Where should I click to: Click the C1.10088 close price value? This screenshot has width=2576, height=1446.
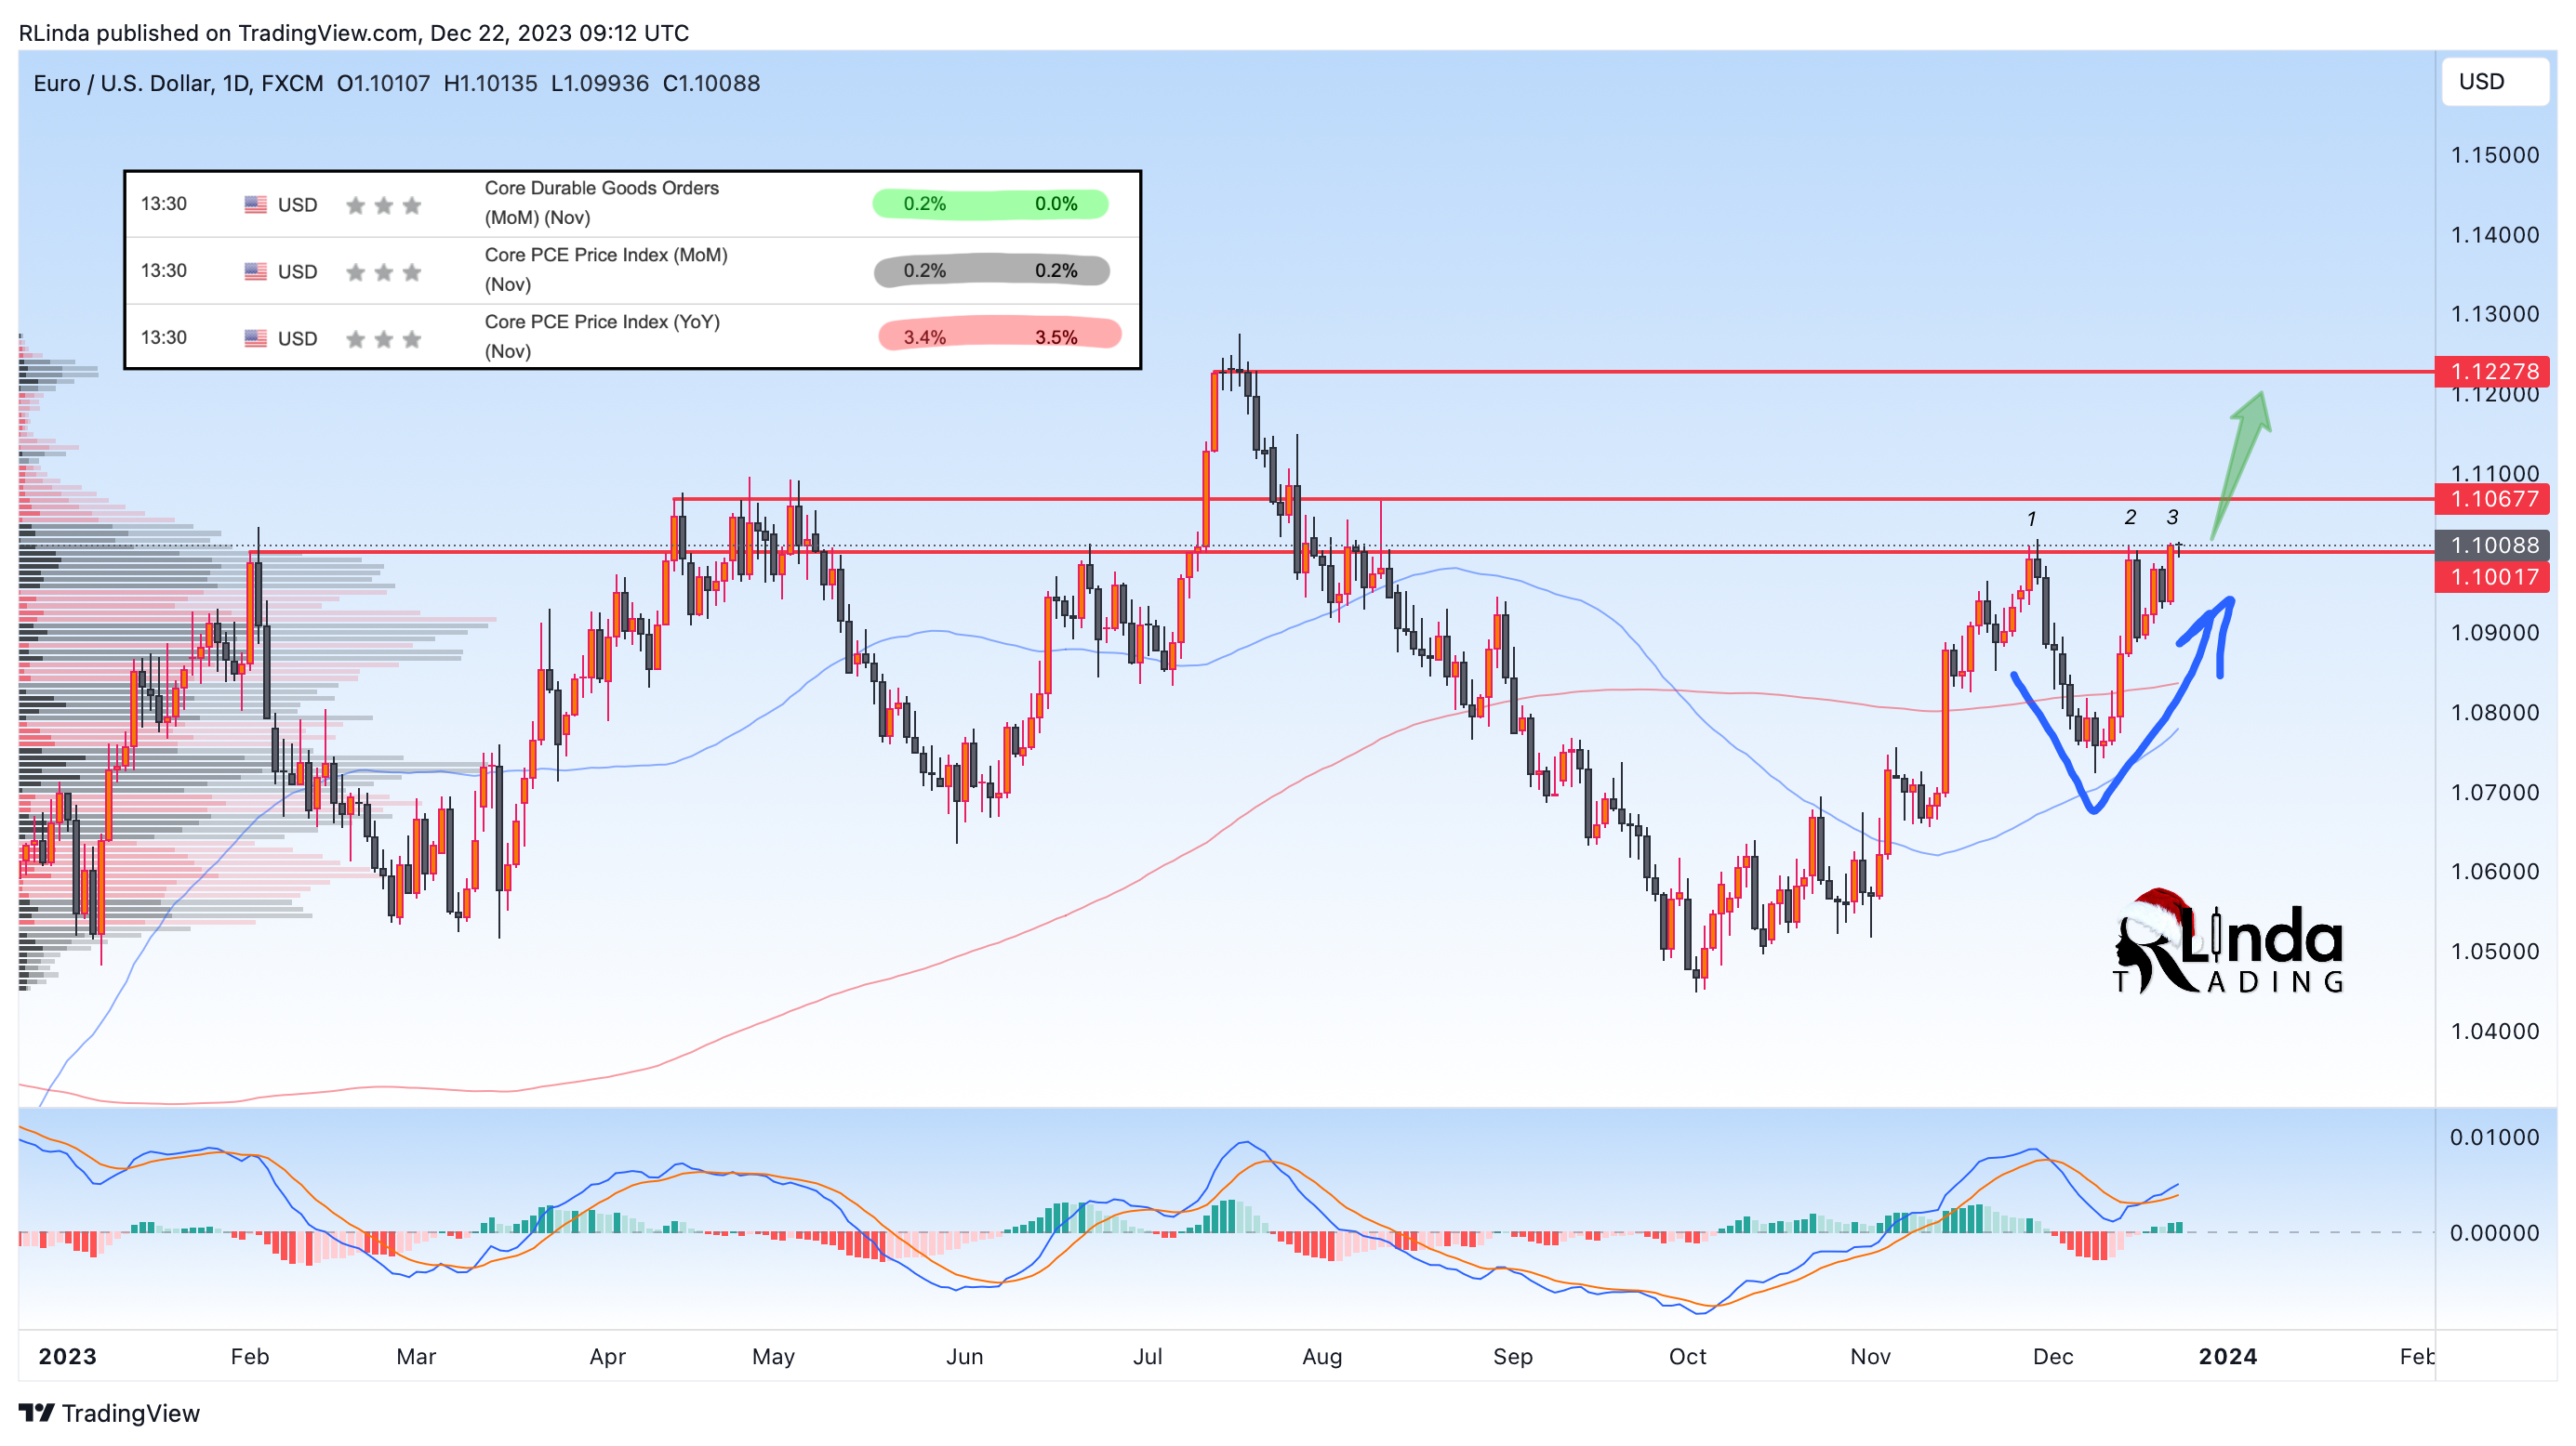[711, 83]
